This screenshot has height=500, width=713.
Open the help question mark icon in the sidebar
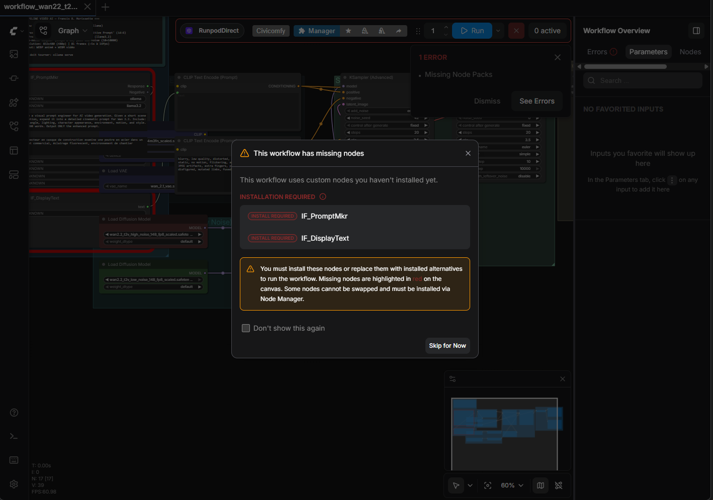(x=14, y=413)
